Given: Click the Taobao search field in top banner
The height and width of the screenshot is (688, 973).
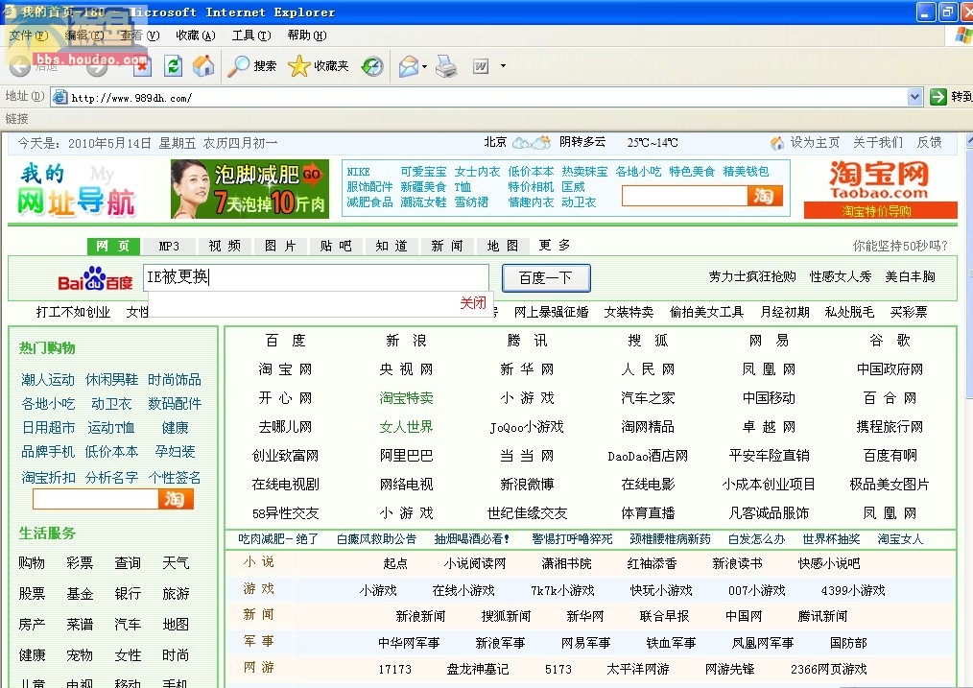Looking at the screenshot, I should [x=684, y=196].
